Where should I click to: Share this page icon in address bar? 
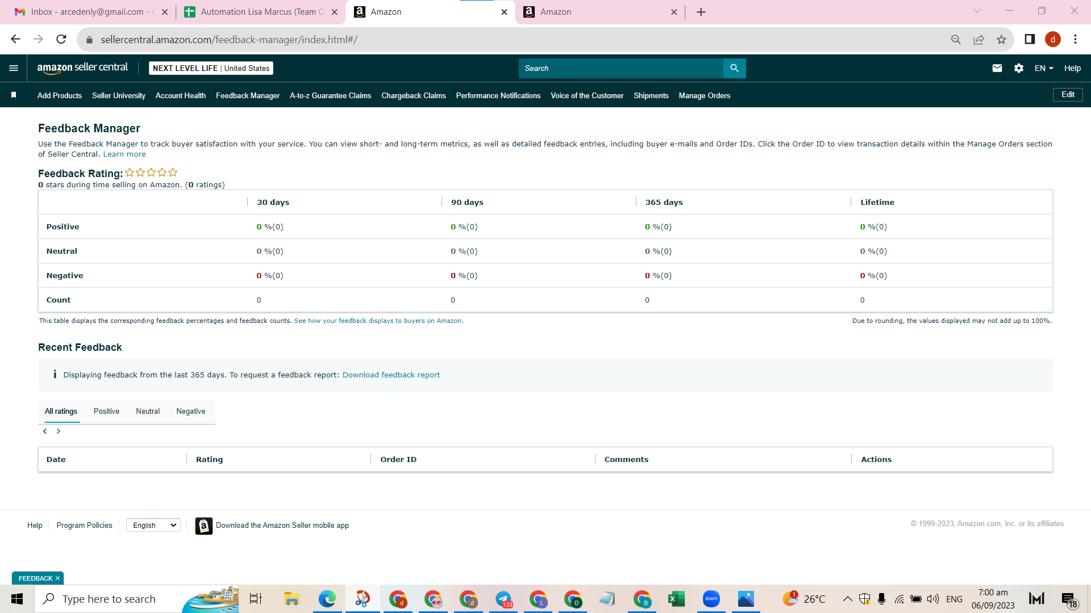(978, 39)
